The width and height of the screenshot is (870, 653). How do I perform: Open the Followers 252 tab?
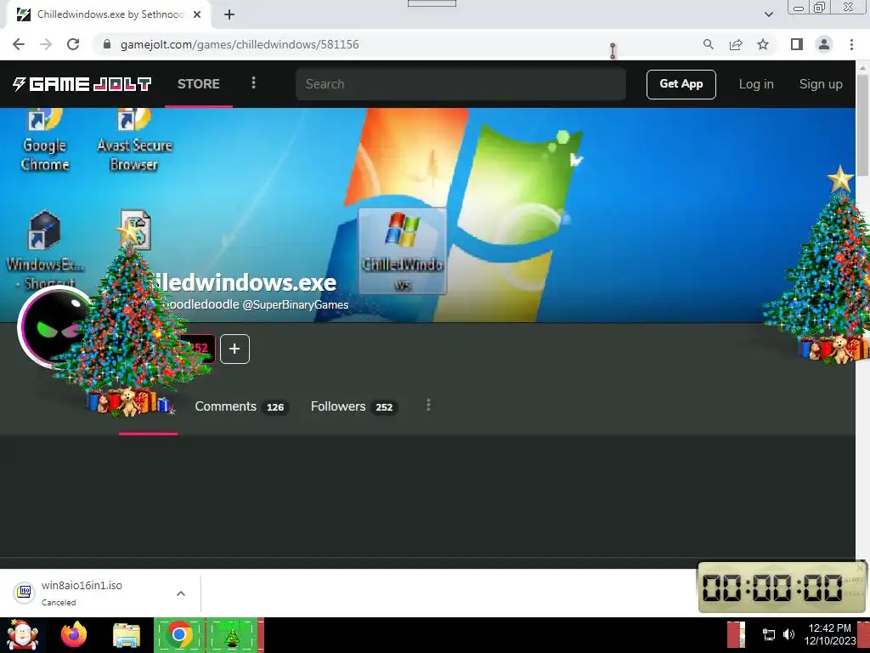(x=353, y=406)
